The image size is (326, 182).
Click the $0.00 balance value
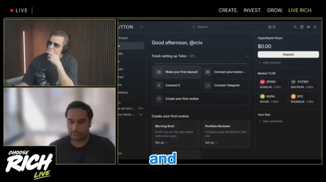[265, 46]
